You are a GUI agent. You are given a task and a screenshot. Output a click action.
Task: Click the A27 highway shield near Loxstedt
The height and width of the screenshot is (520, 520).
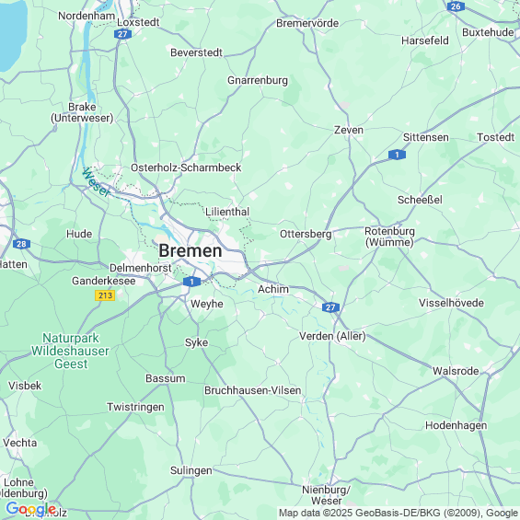pos(122,34)
